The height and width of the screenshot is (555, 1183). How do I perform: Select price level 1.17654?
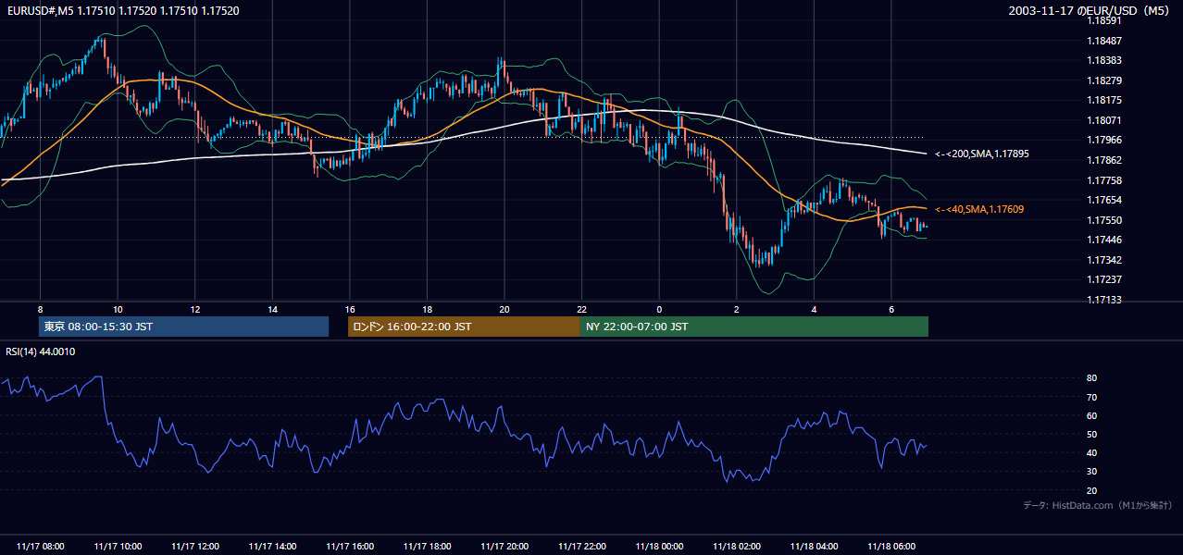click(1106, 200)
